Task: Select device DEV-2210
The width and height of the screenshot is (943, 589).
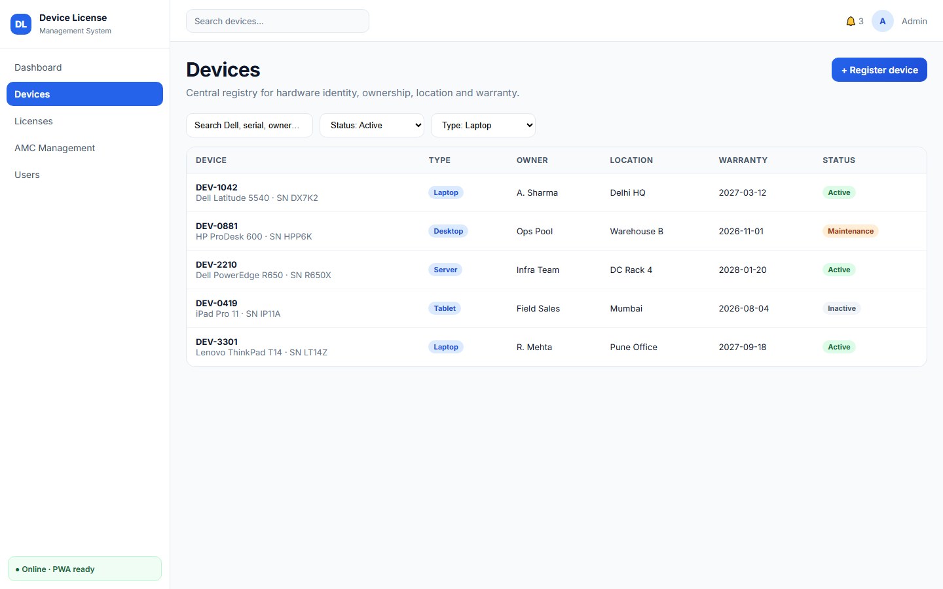Action: click(557, 270)
